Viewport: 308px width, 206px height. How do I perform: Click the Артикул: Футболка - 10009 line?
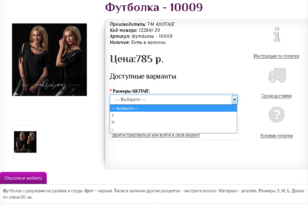coord(141,36)
